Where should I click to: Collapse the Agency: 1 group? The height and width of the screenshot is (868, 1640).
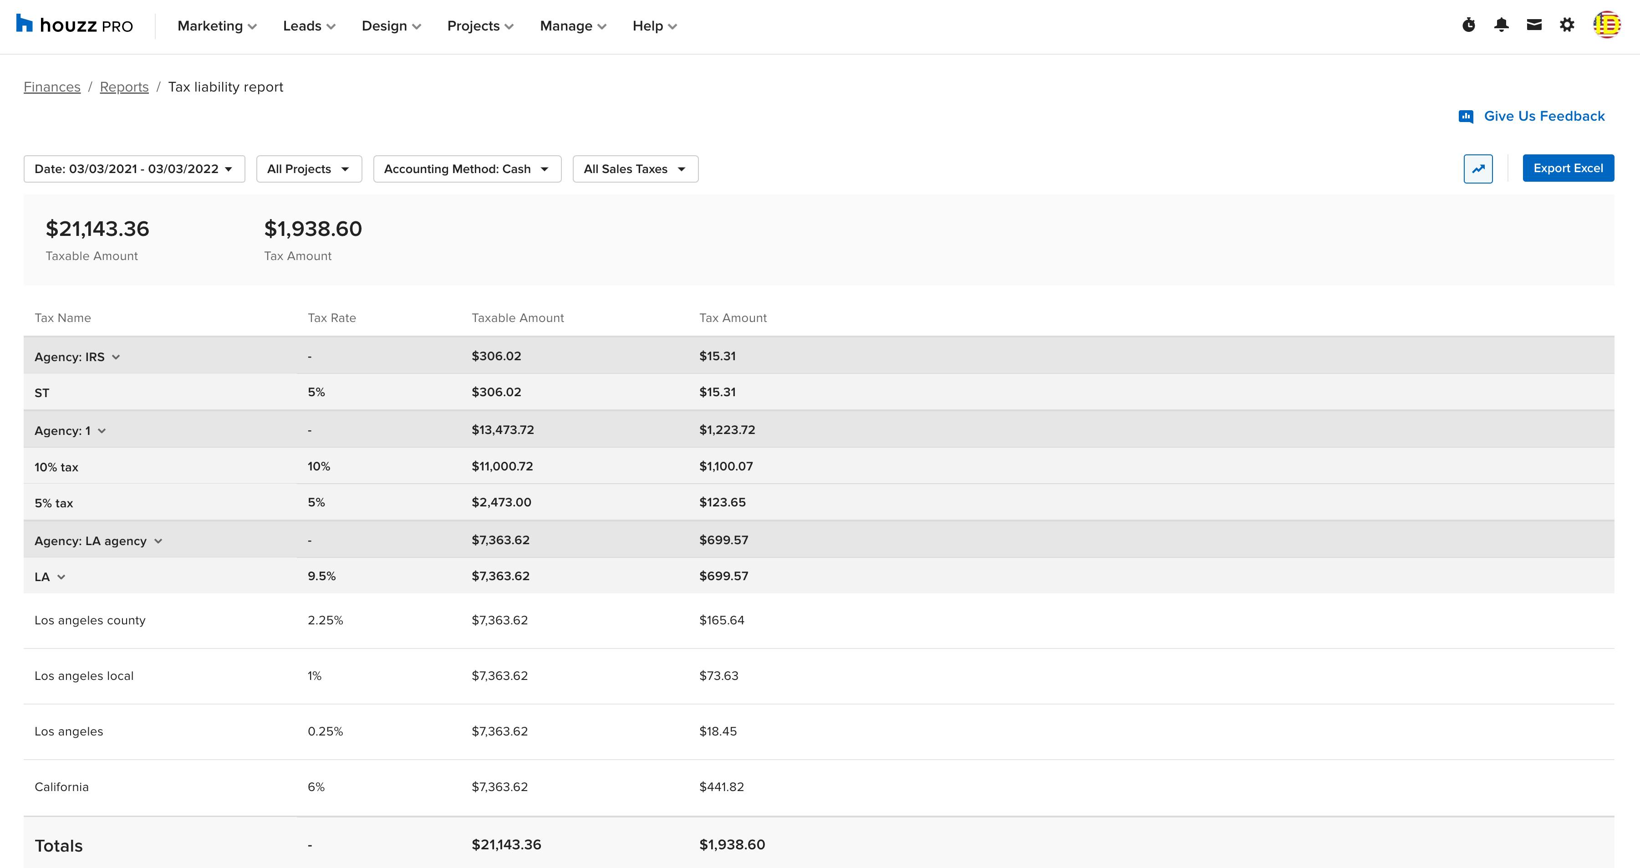pos(102,430)
